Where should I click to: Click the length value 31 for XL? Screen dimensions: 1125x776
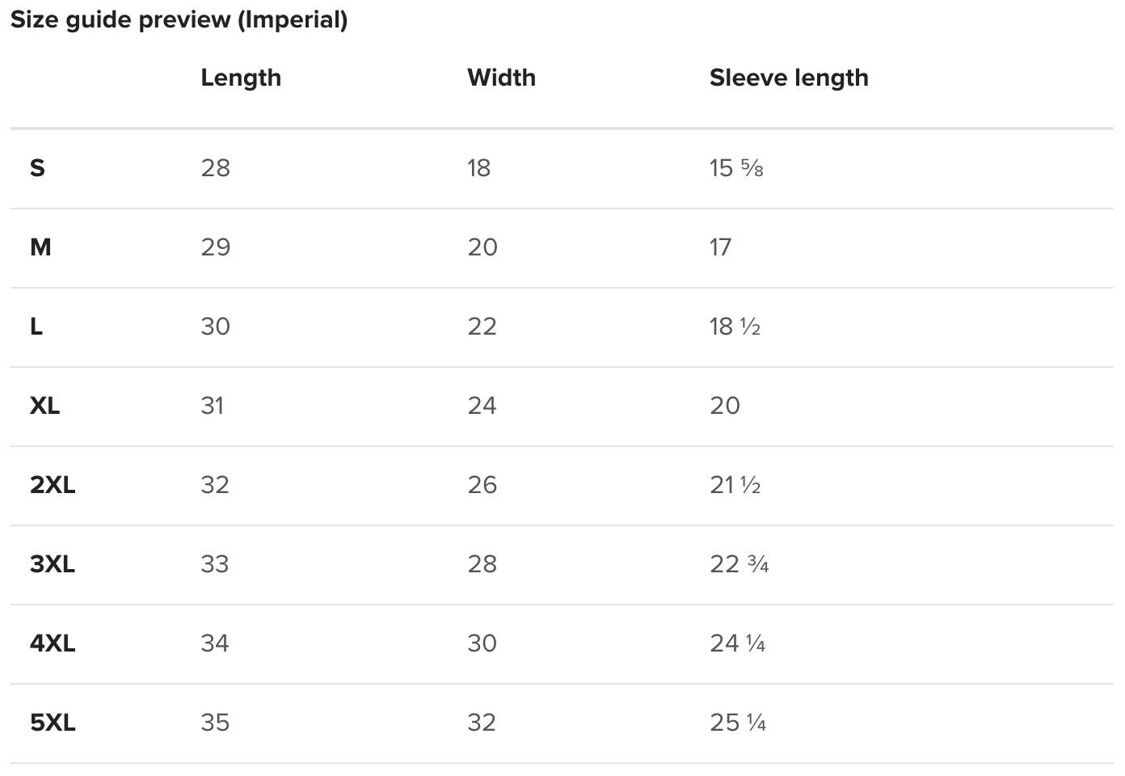click(213, 406)
